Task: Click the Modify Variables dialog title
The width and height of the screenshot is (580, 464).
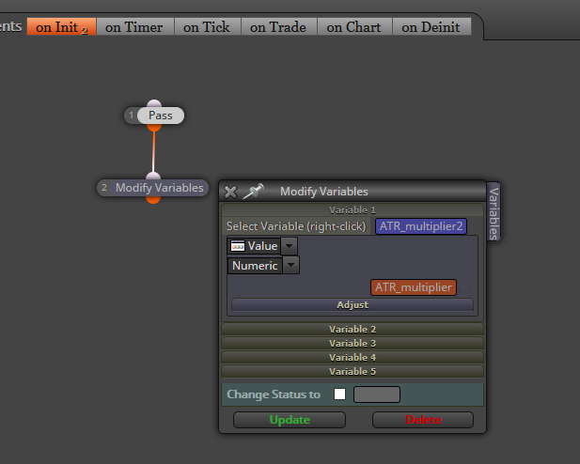Action: pos(324,192)
